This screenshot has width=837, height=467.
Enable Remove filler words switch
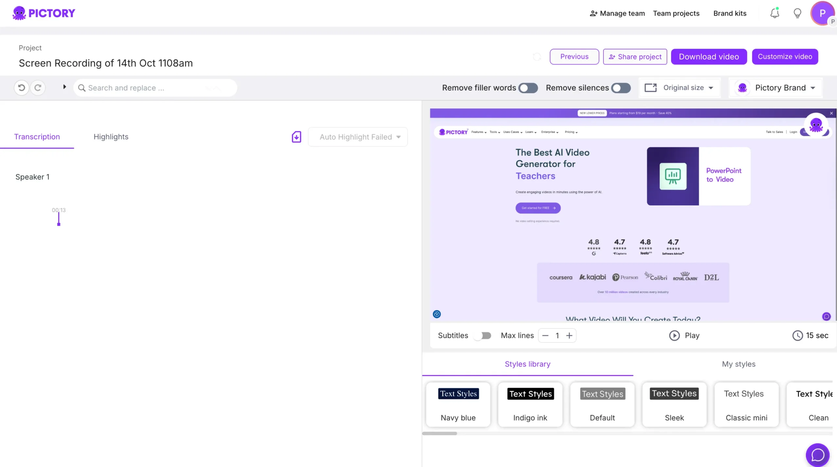[528, 88]
